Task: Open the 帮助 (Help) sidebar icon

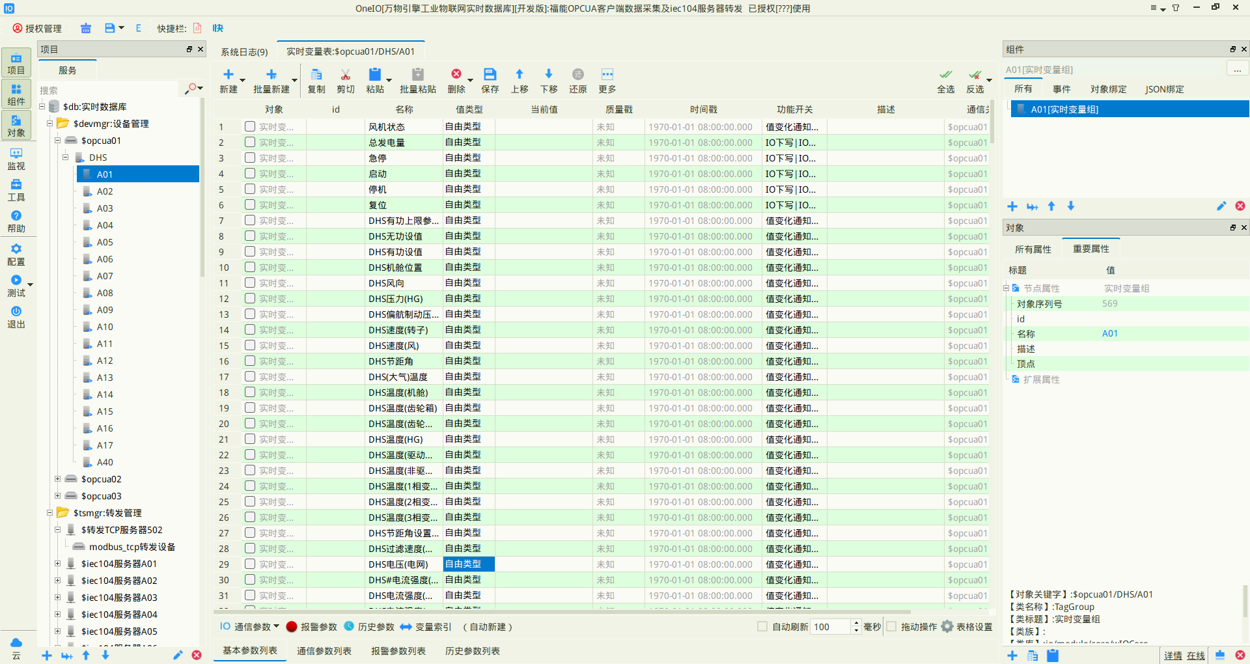Action: point(16,221)
